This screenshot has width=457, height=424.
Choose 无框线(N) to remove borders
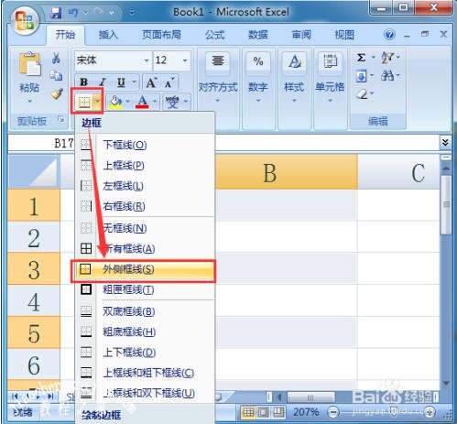(x=145, y=228)
